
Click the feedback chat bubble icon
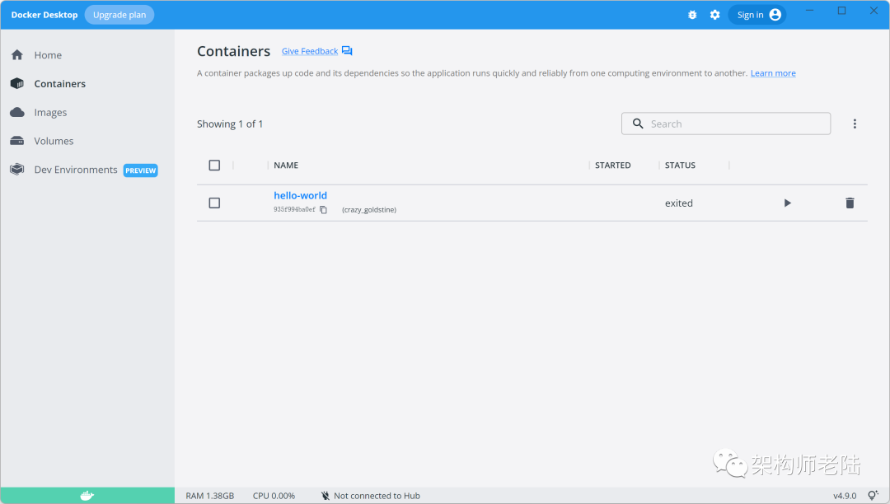pos(347,51)
